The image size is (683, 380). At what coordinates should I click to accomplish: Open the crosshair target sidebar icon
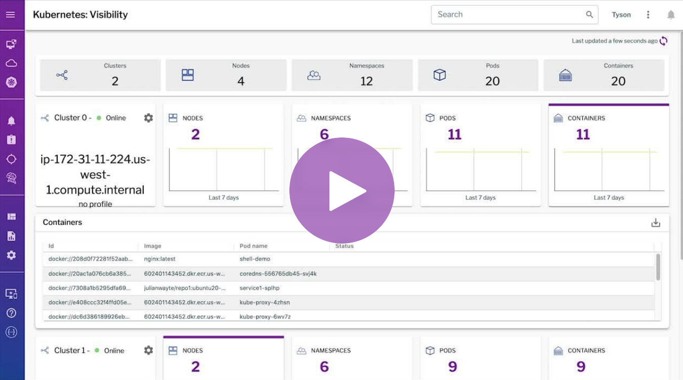pyautogui.click(x=11, y=159)
